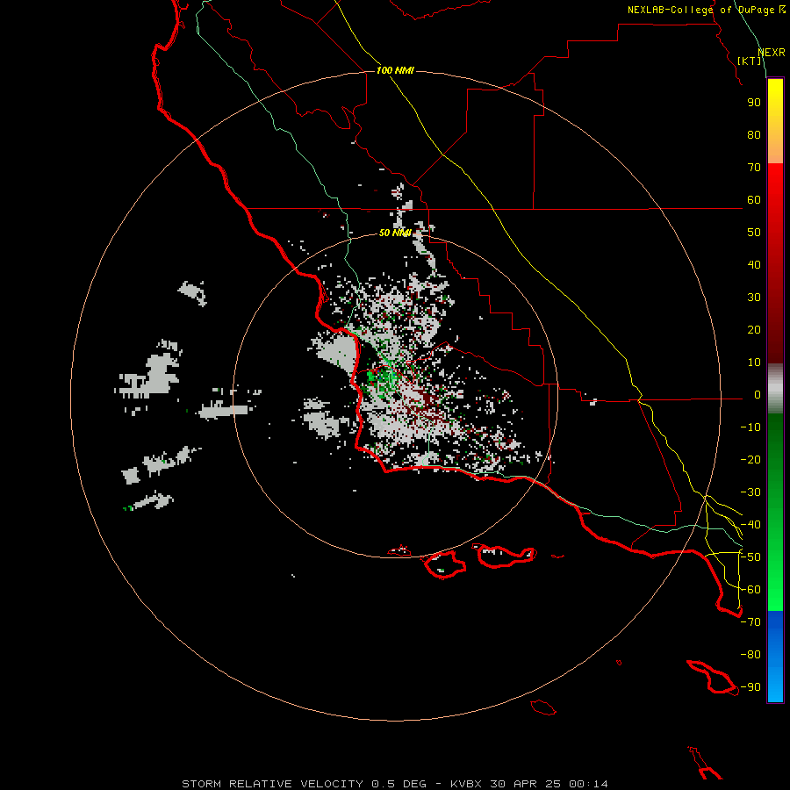
Task: Click the [KT] units label above color bar
Action: click(x=749, y=61)
